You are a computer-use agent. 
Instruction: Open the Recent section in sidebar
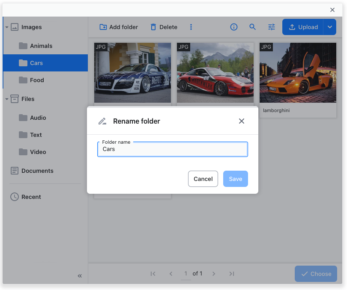(31, 197)
